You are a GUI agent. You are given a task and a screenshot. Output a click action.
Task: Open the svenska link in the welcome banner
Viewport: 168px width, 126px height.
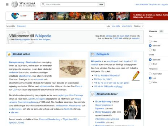136,38
